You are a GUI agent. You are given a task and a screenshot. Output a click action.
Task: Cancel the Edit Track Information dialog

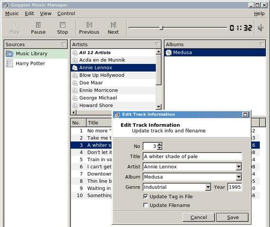tap(199, 218)
